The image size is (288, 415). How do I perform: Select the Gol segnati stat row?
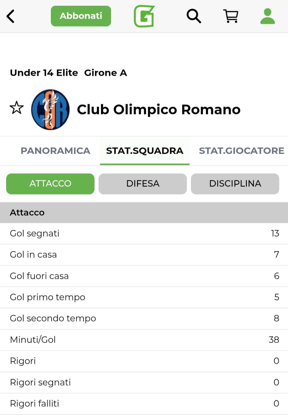[144, 233]
